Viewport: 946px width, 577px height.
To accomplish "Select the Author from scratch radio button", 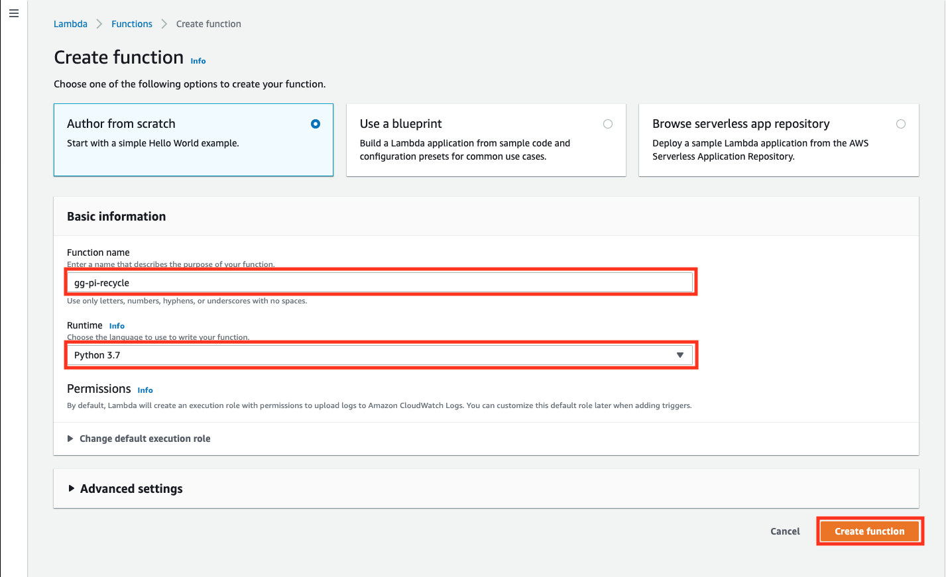I will coord(316,124).
